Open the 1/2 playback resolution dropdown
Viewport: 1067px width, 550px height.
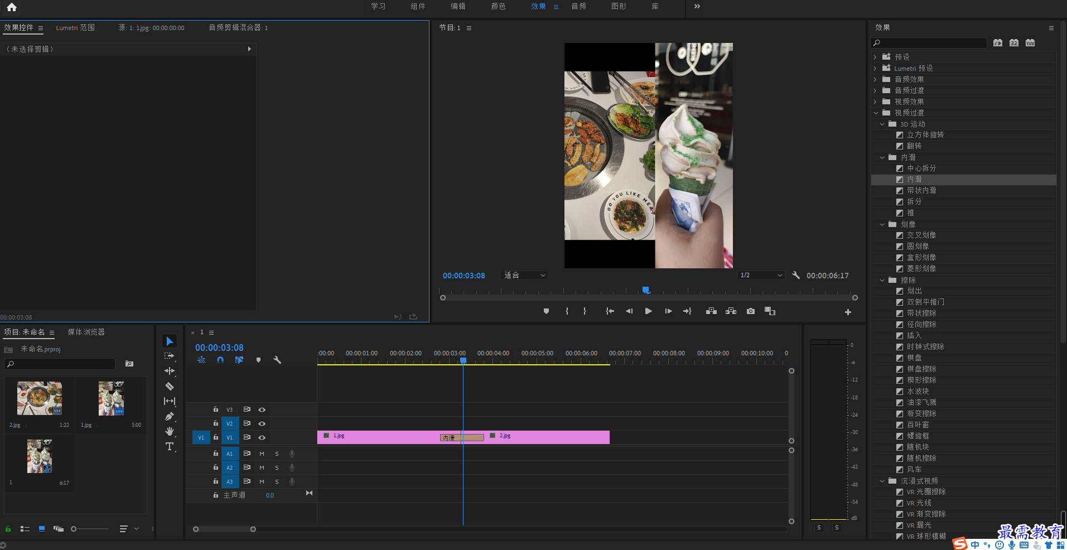coord(761,275)
